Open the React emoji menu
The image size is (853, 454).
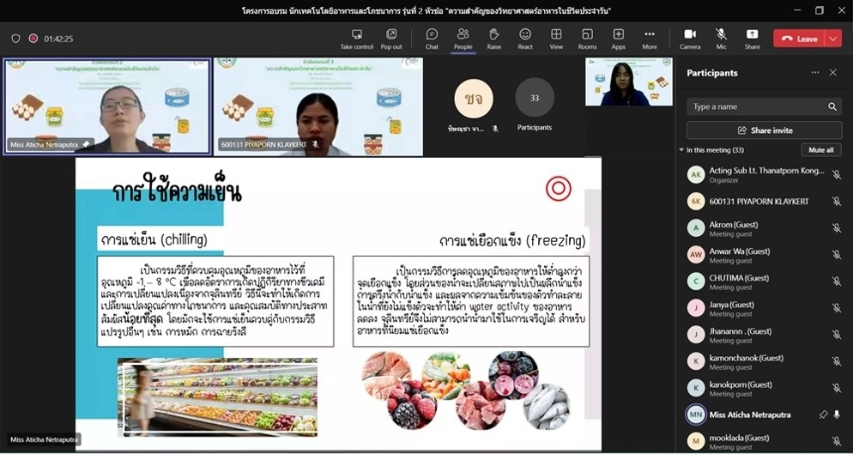[525, 39]
